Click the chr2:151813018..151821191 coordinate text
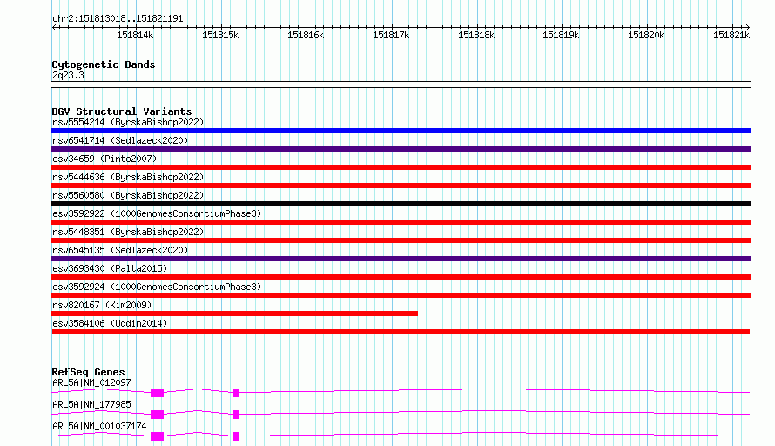The width and height of the screenshot is (775, 446). pyautogui.click(x=118, y=19)
